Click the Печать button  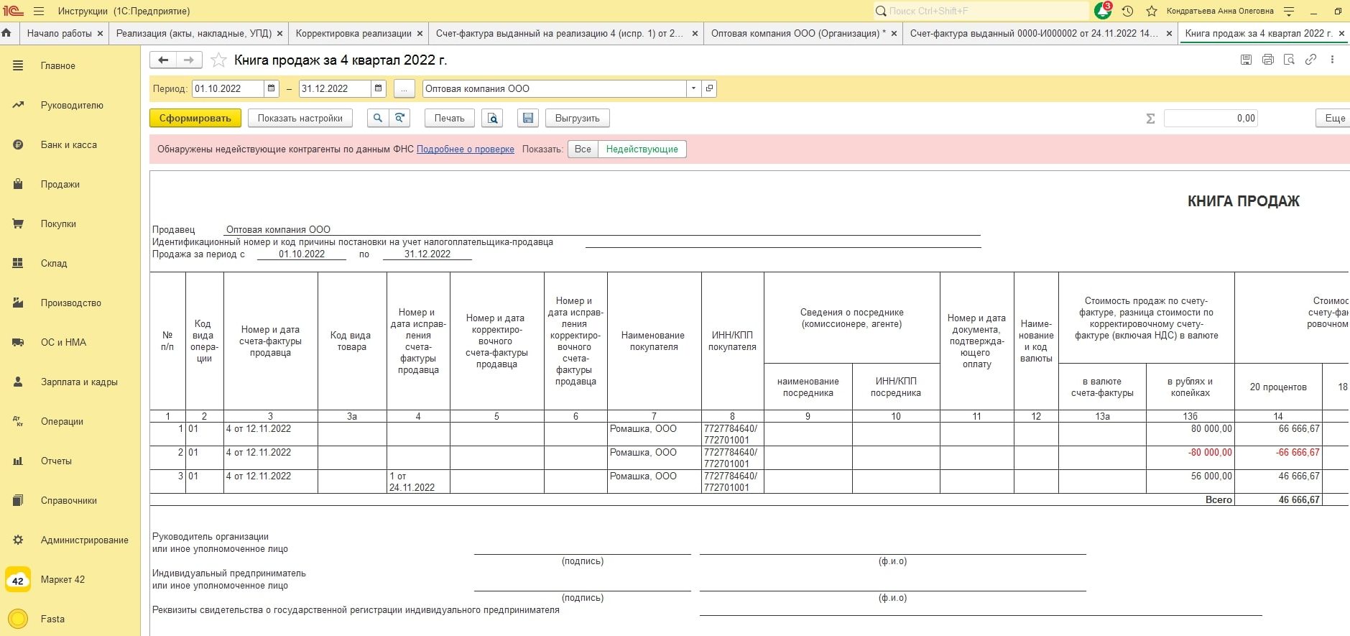coord(449,118)
